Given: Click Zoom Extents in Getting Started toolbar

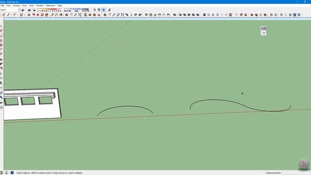Looking at the screenshot, I should point(80,15).
